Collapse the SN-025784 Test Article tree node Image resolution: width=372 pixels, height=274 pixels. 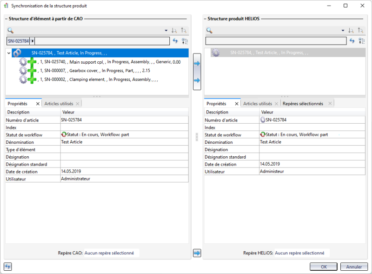tap(9, 53)
